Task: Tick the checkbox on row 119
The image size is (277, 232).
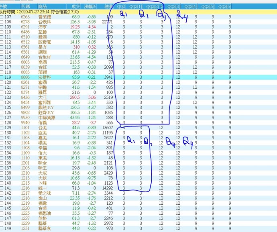Action: [x=2, y=77]
